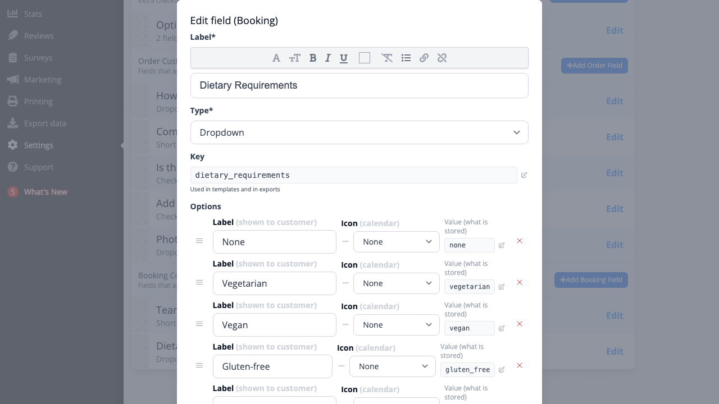Click the dietary_requirements key field
The height and width of the screenshot is (404, 719).
(x=354, y=175)
